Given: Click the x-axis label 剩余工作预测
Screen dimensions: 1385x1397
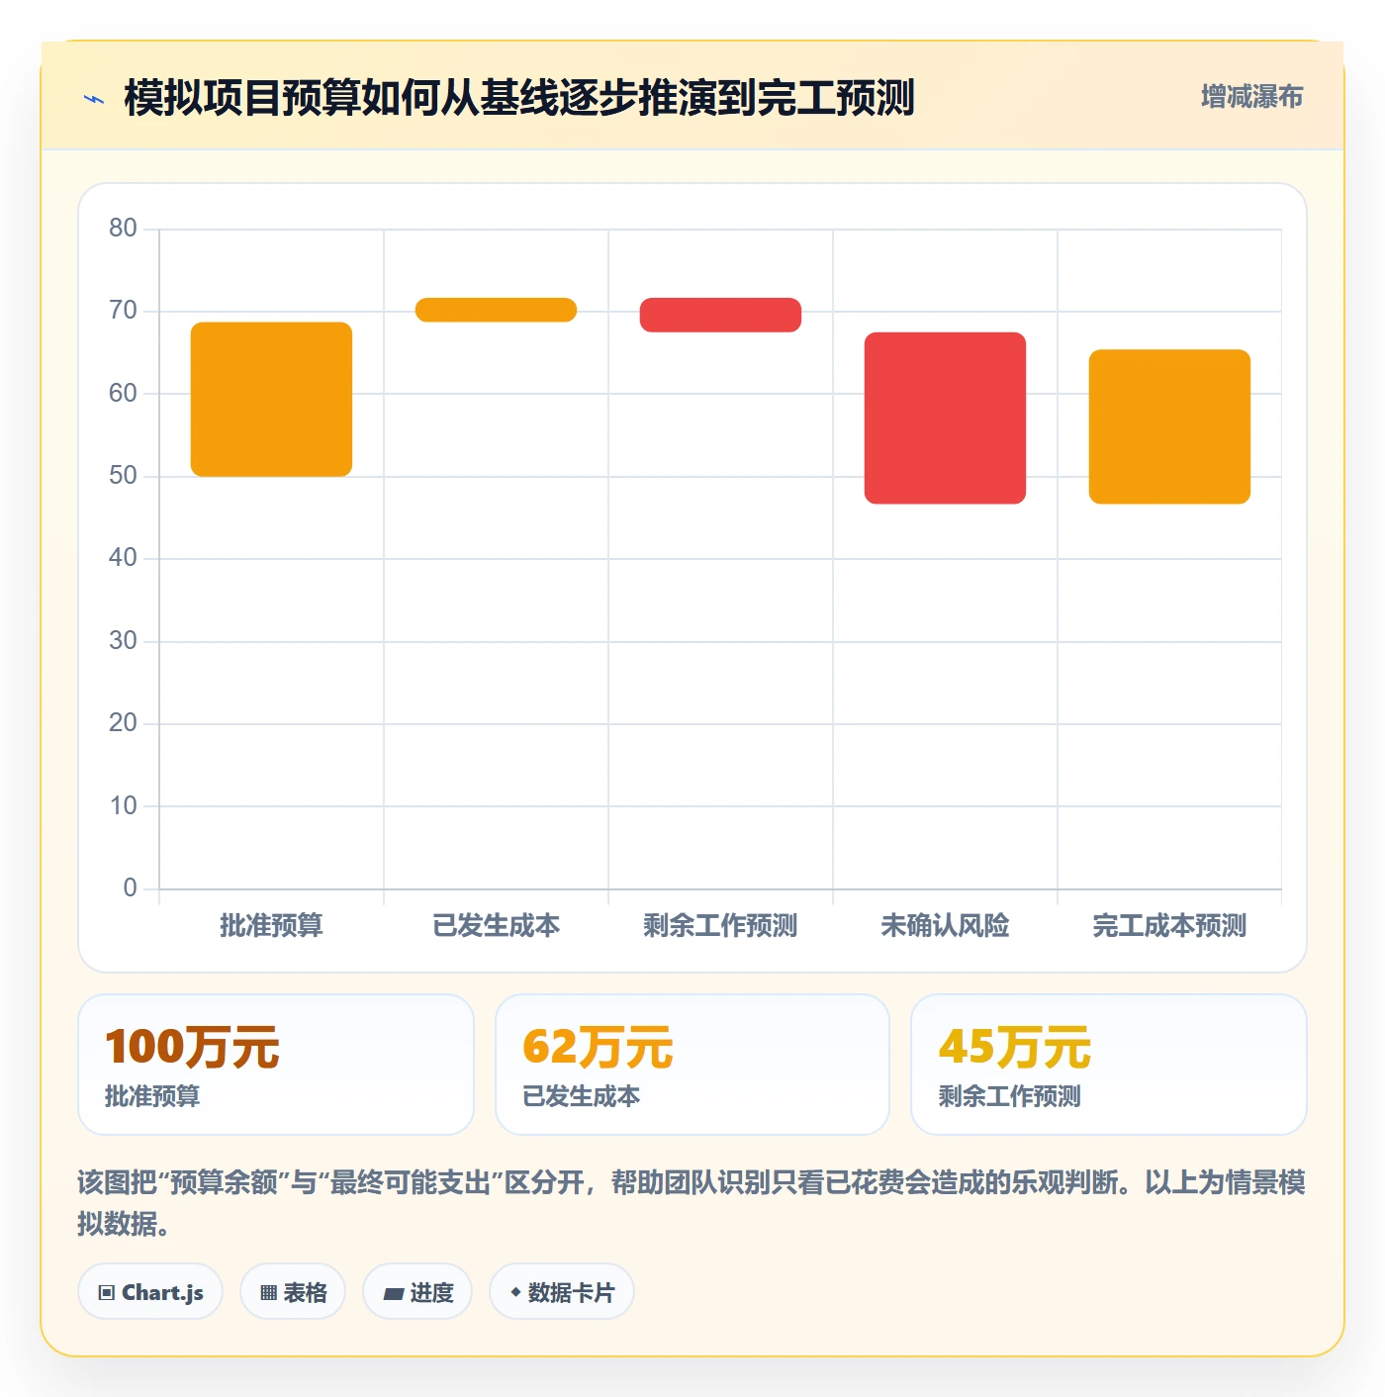Looking at the screenshot, I should pyautogui.click(x=720, y=926).
